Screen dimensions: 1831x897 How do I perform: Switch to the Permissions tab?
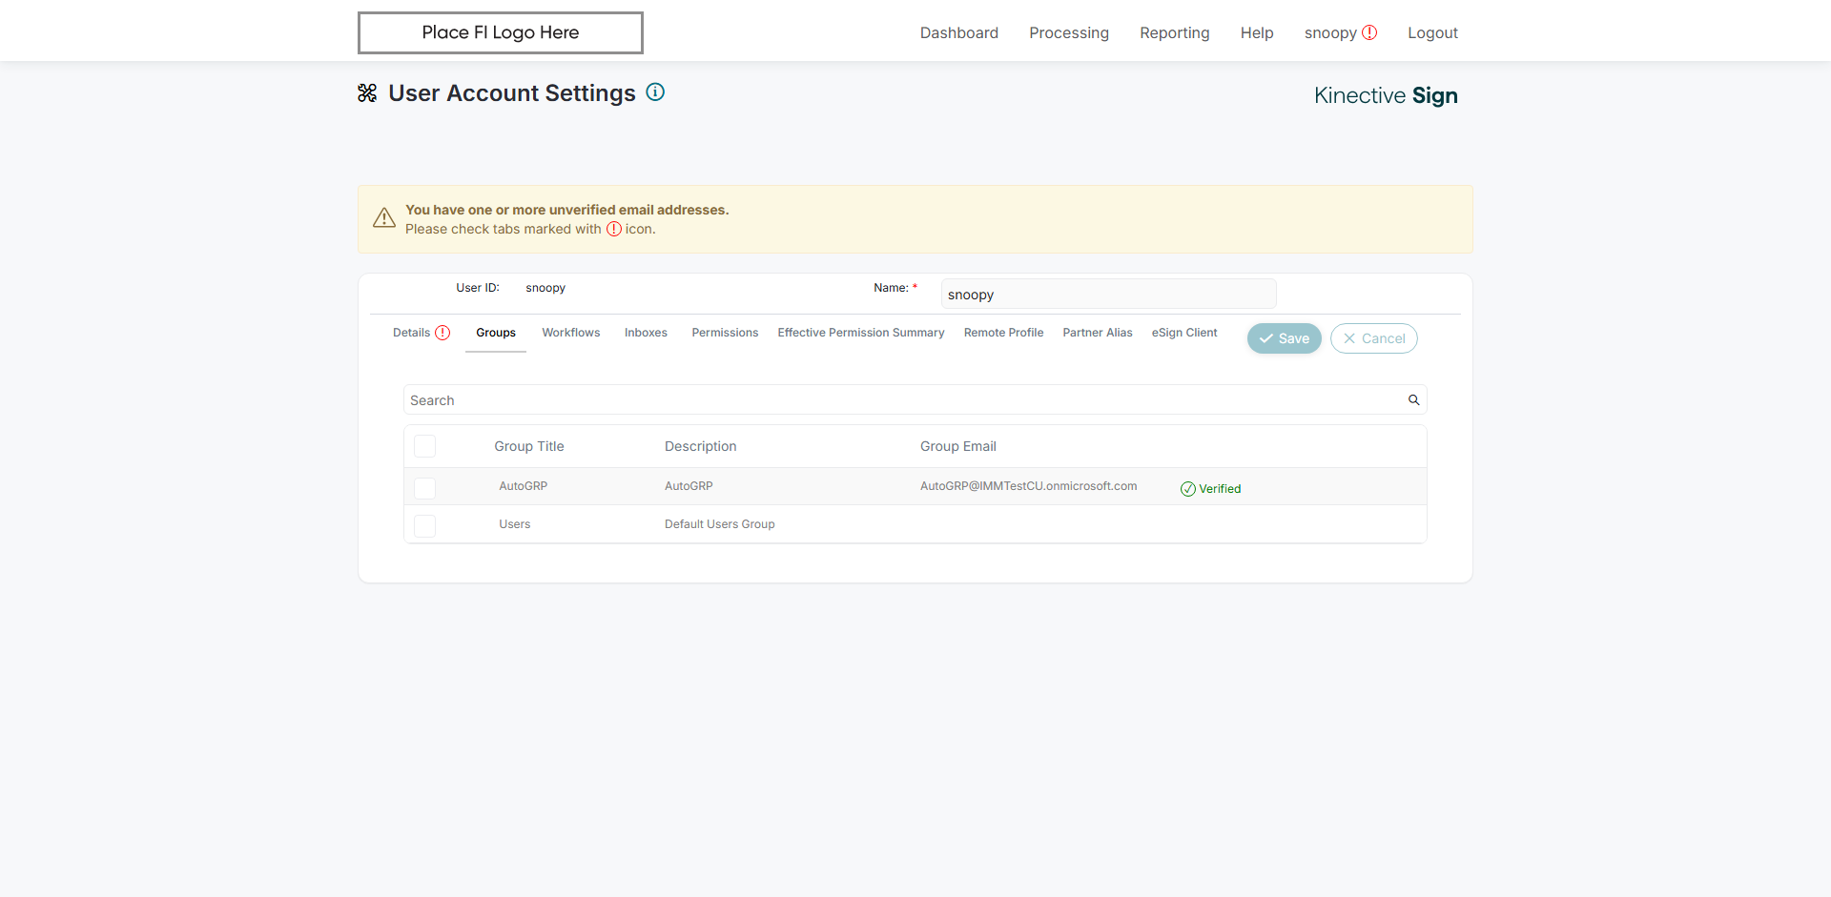[x=725, y=333]
